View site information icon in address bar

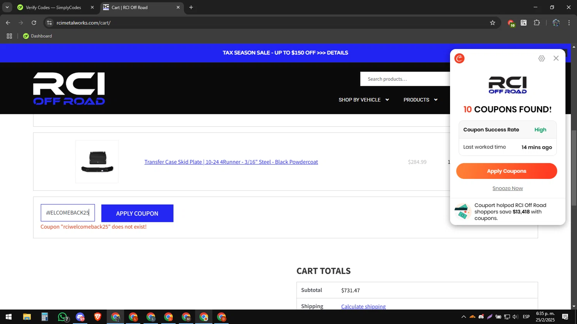(49, 23)
